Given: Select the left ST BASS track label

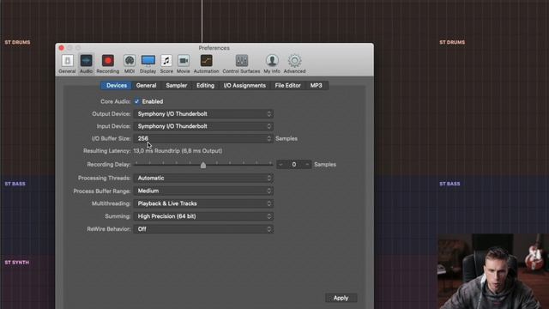Looking at the screenshot, I should [x=15, y=184].
